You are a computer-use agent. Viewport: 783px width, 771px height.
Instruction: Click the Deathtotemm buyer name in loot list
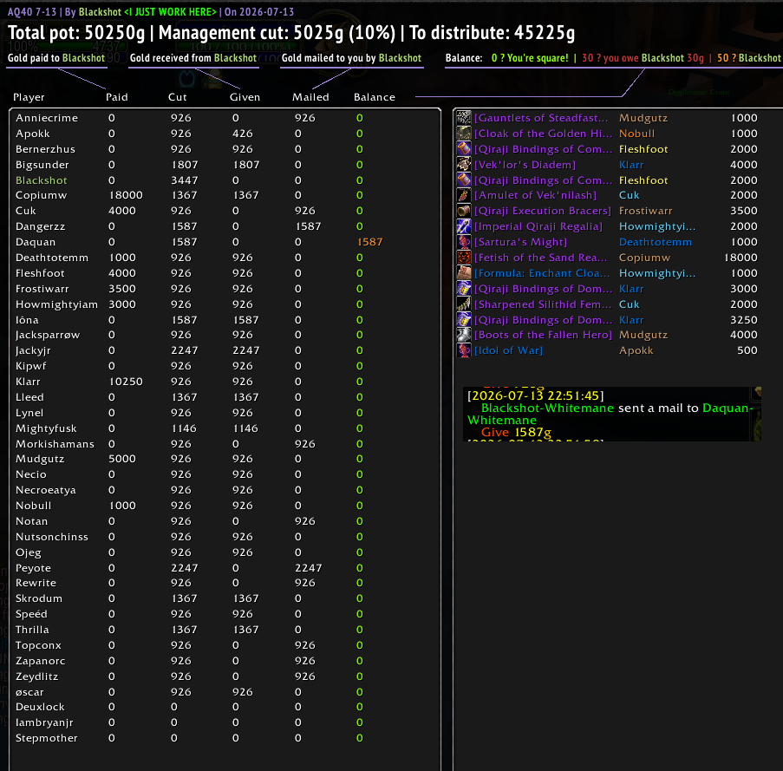click(656, 242)
